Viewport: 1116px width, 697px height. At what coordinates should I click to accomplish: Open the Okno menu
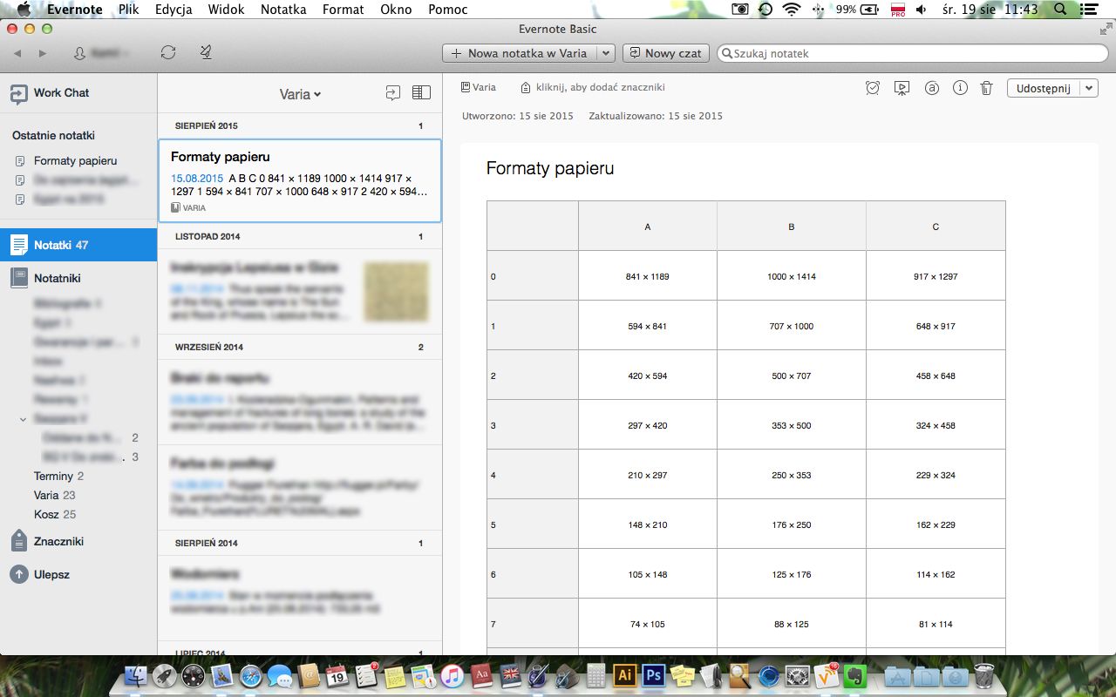(x=396, y=10)
